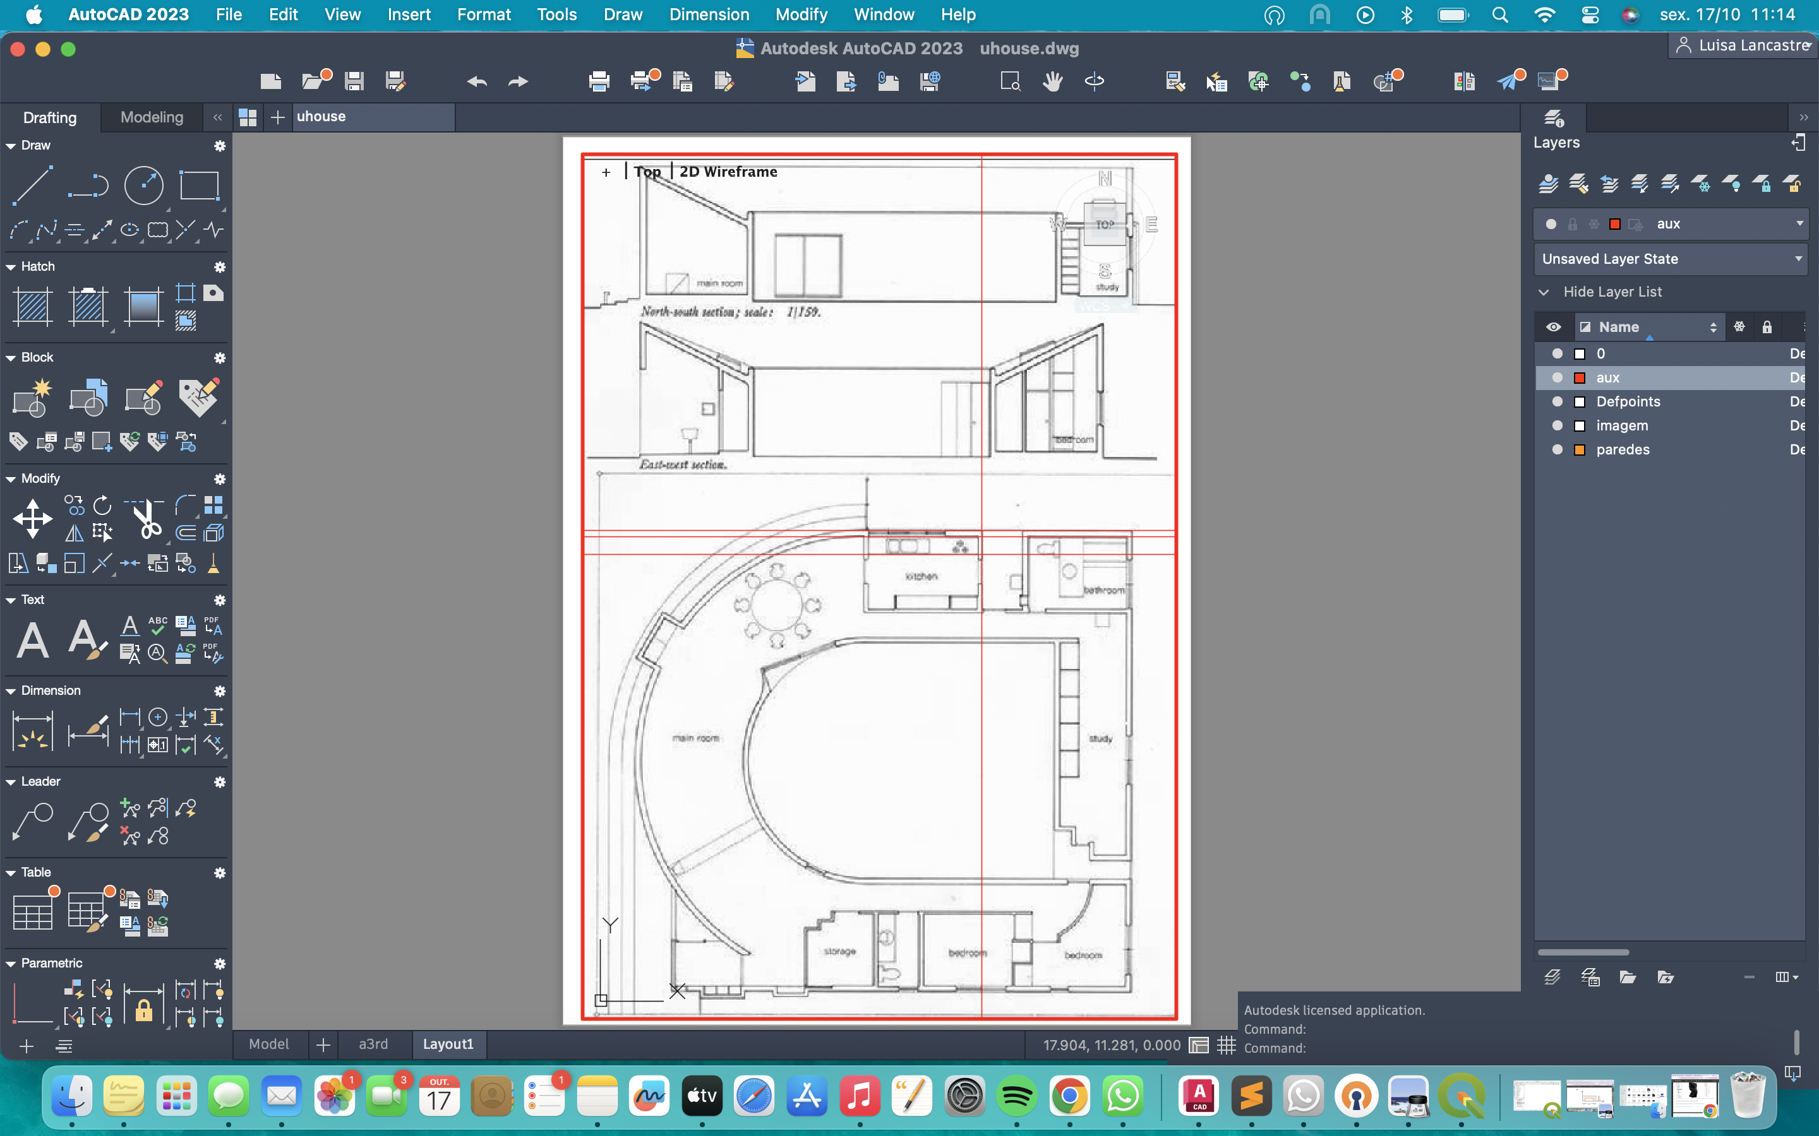Toggle visibility of imagem layer

1558,425
